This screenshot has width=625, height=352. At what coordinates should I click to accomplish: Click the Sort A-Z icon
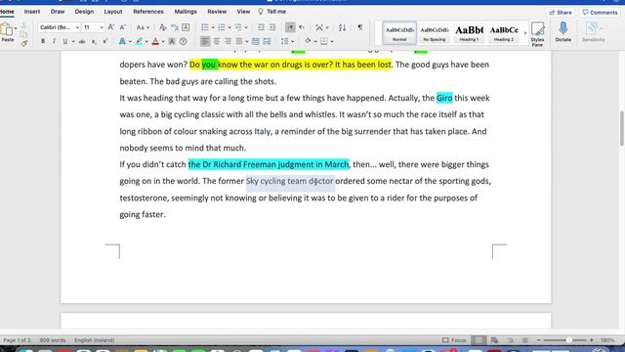tap(342, 27)
